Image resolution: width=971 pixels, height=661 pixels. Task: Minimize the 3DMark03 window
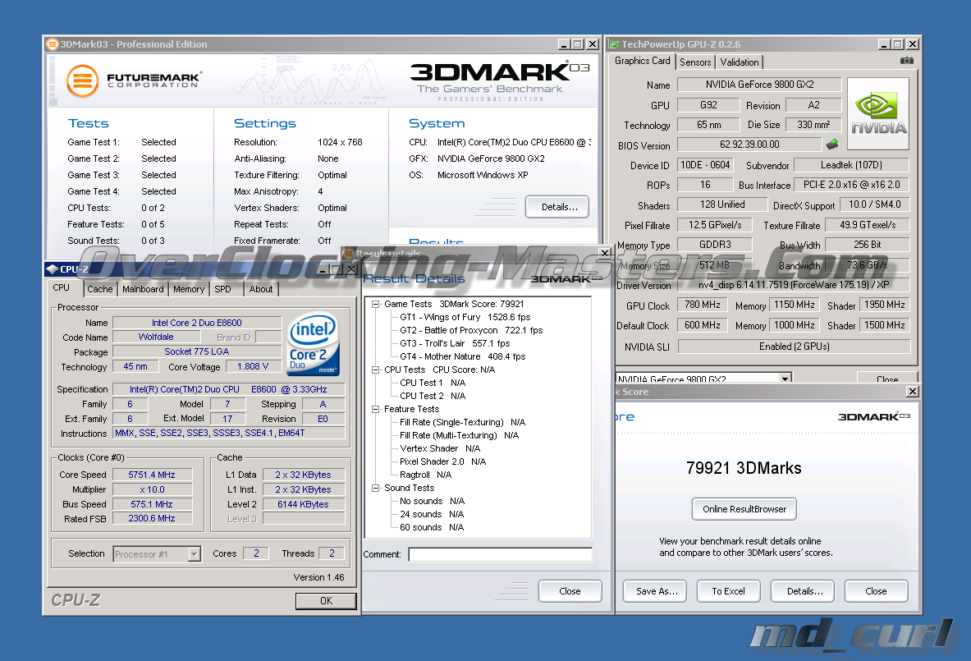[564, 44]
